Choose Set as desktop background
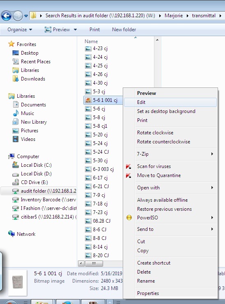 170,111
